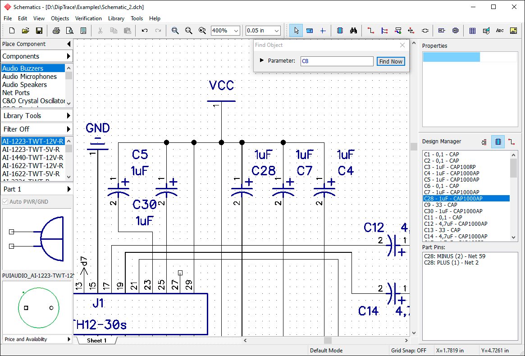The height and width of the screenshot is (356, 525).
Task: Switch Design Manager to components view
Action: (x=498, y=142)
